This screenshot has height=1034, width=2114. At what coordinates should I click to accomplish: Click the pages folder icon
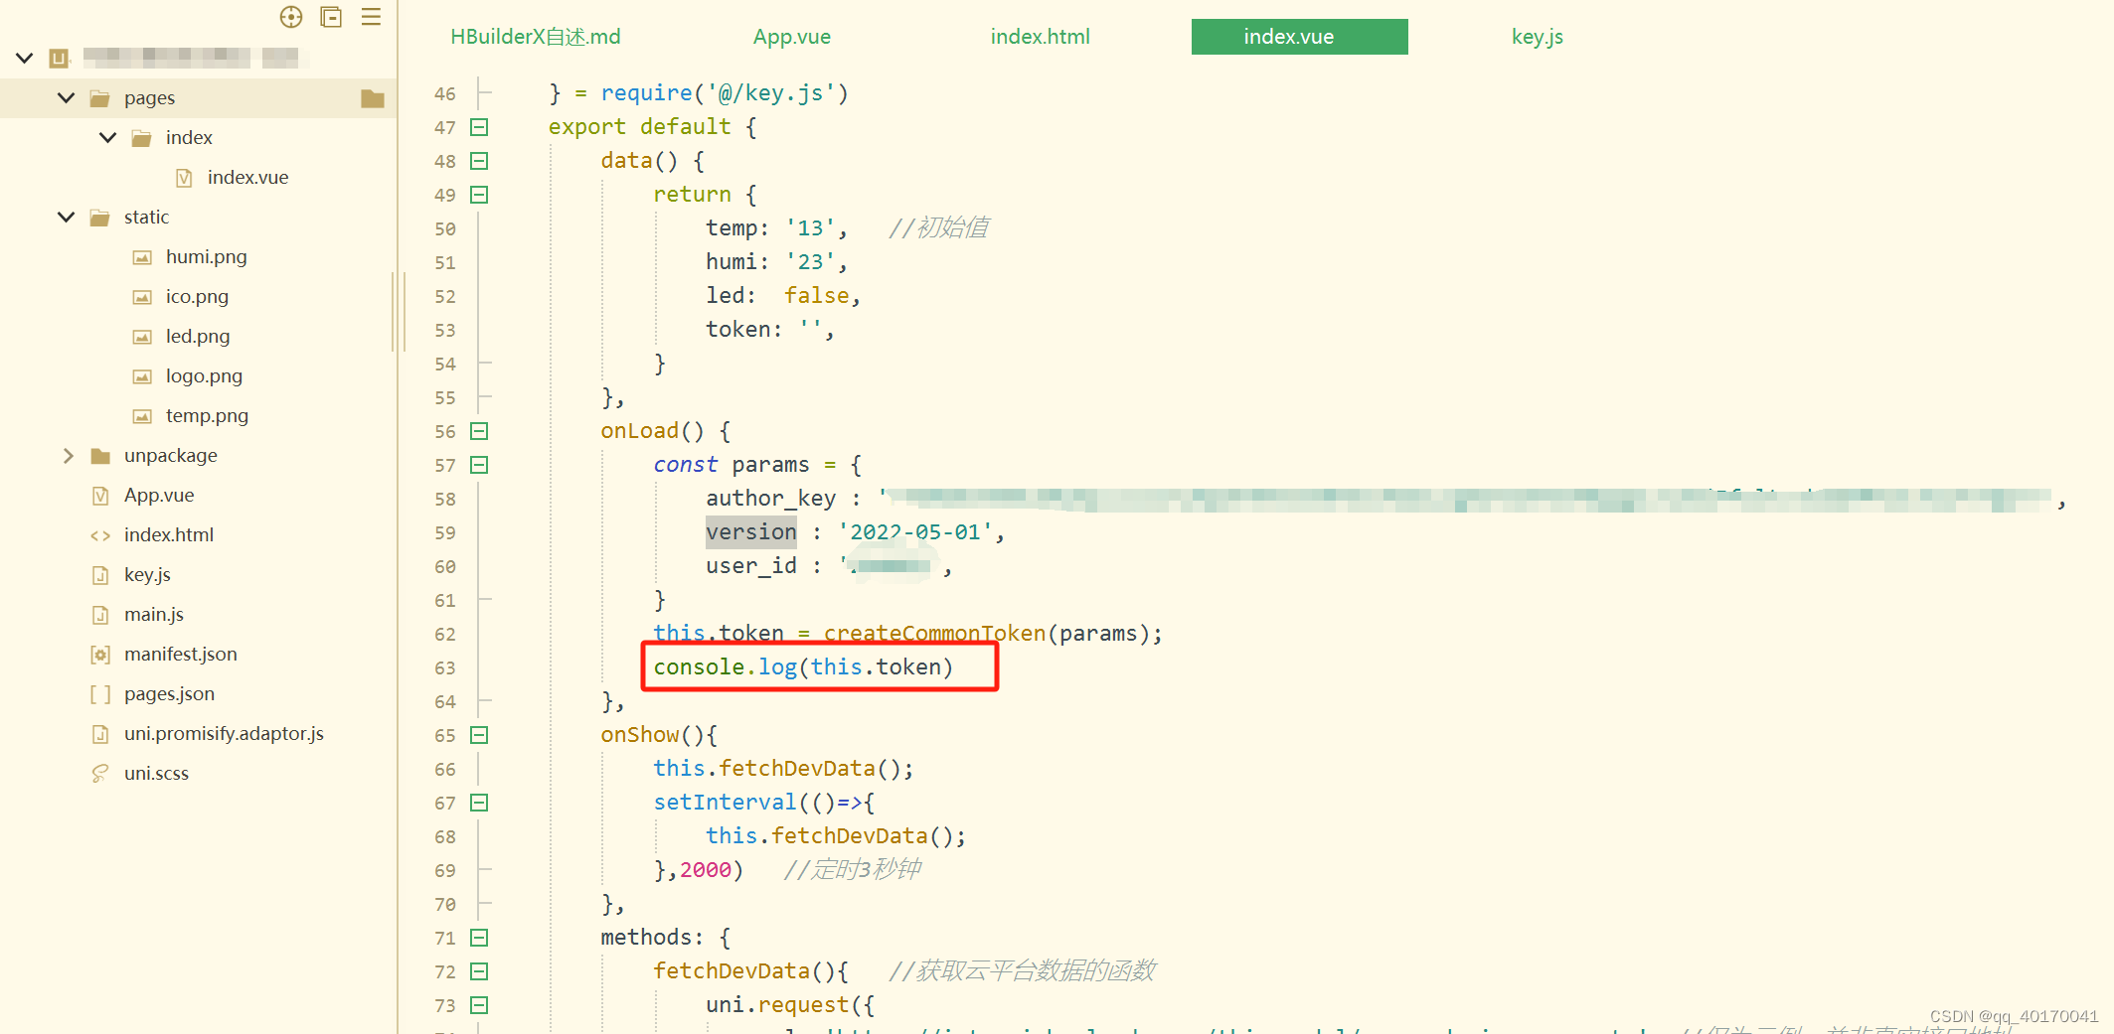(x=100, y=98)
